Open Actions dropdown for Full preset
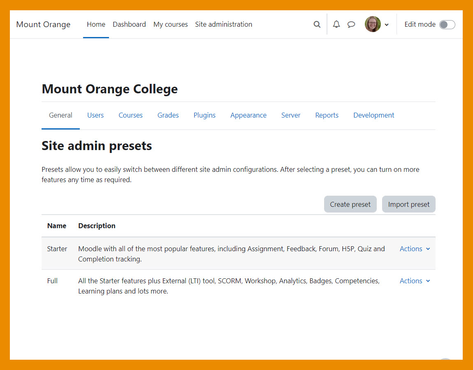Screen dimensions: 473x370 coord(415,281)
